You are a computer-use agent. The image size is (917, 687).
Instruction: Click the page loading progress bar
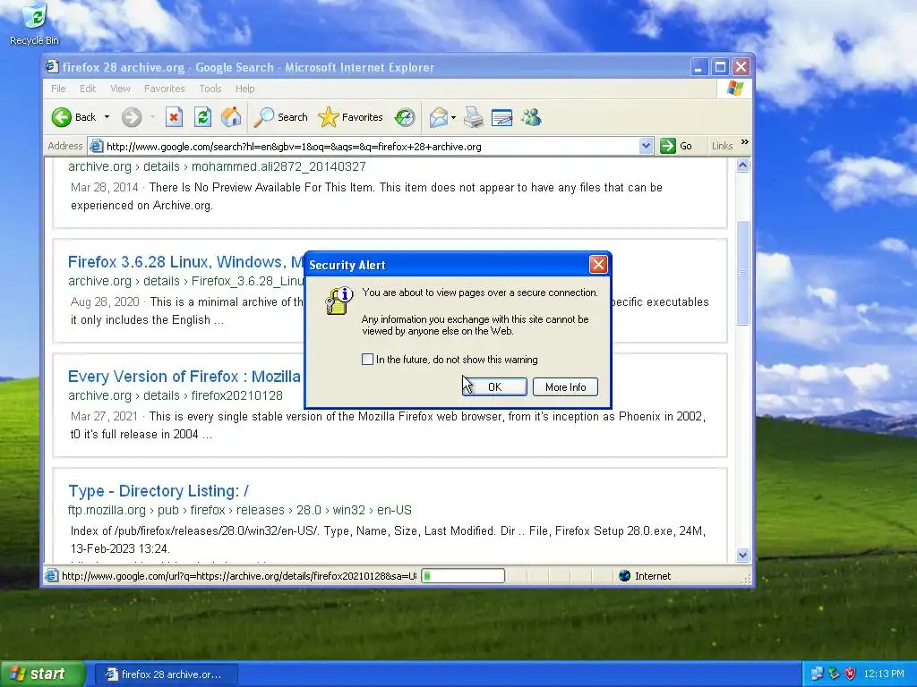click(x=463, y=576)
